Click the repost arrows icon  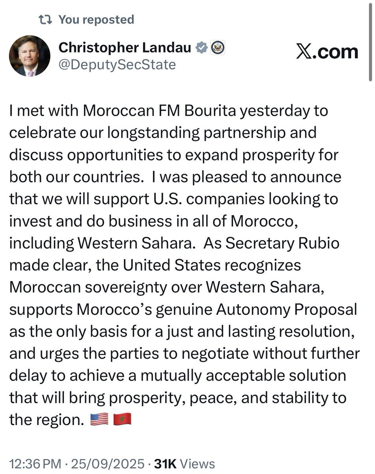click(46, 19)
